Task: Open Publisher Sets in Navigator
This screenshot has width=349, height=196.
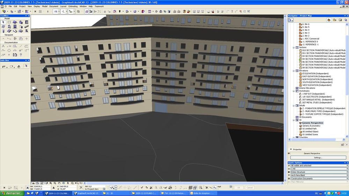Action: coord(346,20)
